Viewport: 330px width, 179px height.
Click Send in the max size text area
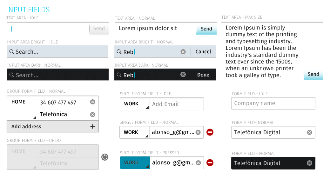[x=313, y=74]
